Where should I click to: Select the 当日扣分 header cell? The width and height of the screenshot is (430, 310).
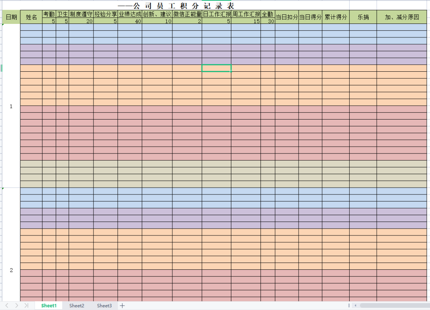pos(287,17)
